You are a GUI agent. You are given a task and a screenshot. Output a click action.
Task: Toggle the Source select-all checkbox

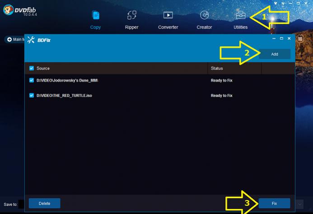pyautogui.click(x=32, y=68)
